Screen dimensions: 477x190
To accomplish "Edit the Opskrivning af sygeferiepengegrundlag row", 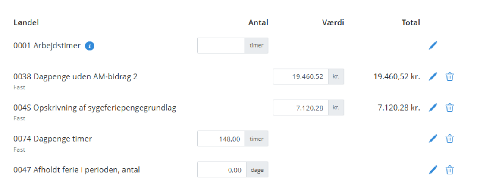I will click(x=433, y=108).
